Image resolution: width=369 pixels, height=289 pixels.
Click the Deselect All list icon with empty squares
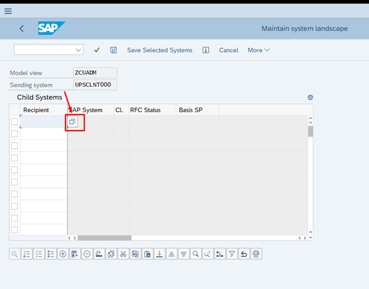coord(51,254)
